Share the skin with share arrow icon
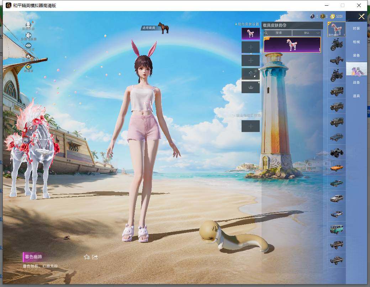The image size is (370, 287). coord(95,257)
